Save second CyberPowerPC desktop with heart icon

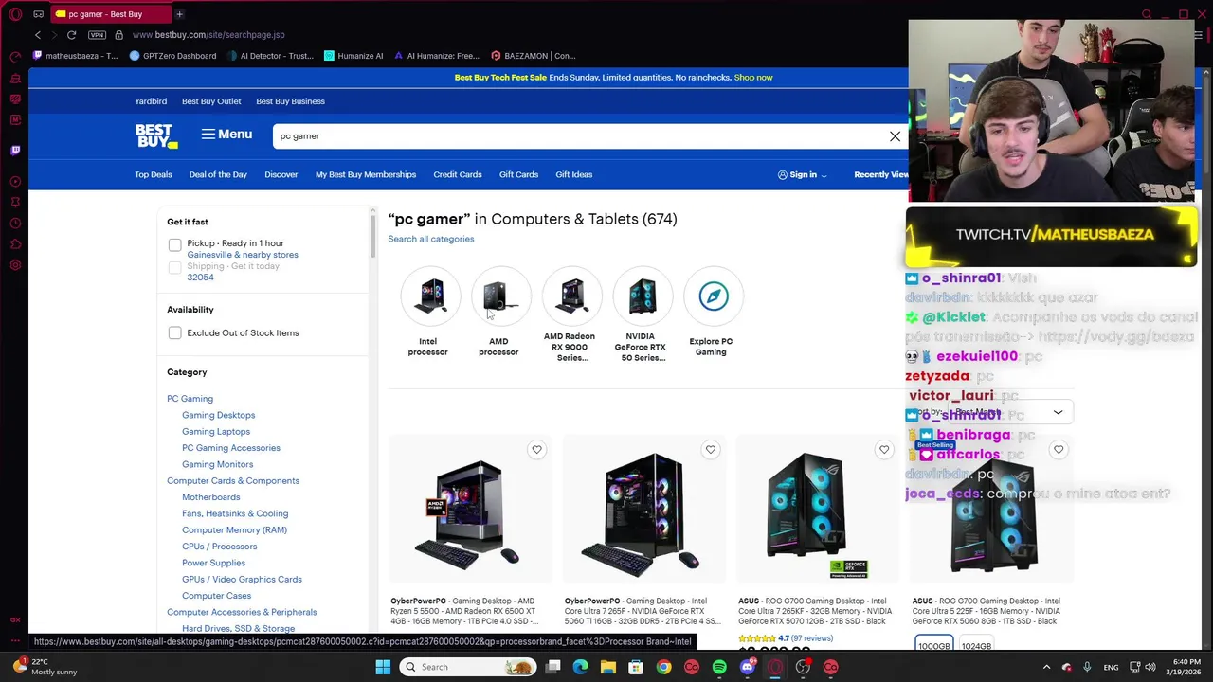(710, 450)
